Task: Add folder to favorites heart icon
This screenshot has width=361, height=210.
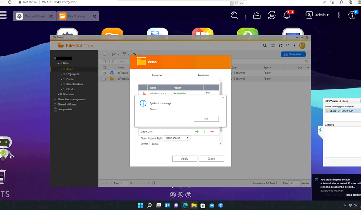Action: [307, 61]
